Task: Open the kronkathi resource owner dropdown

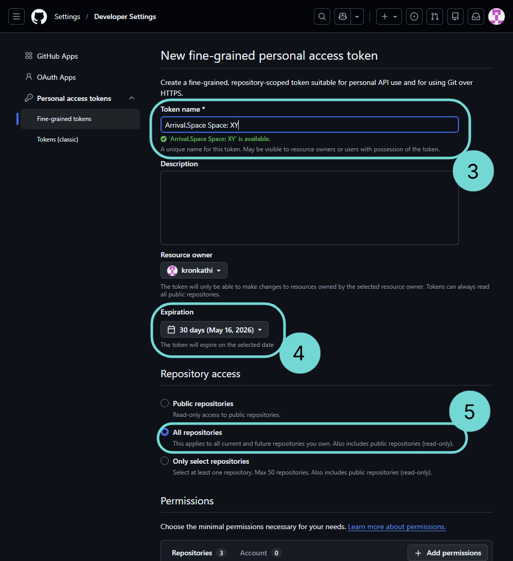Action: click(194, 270)
